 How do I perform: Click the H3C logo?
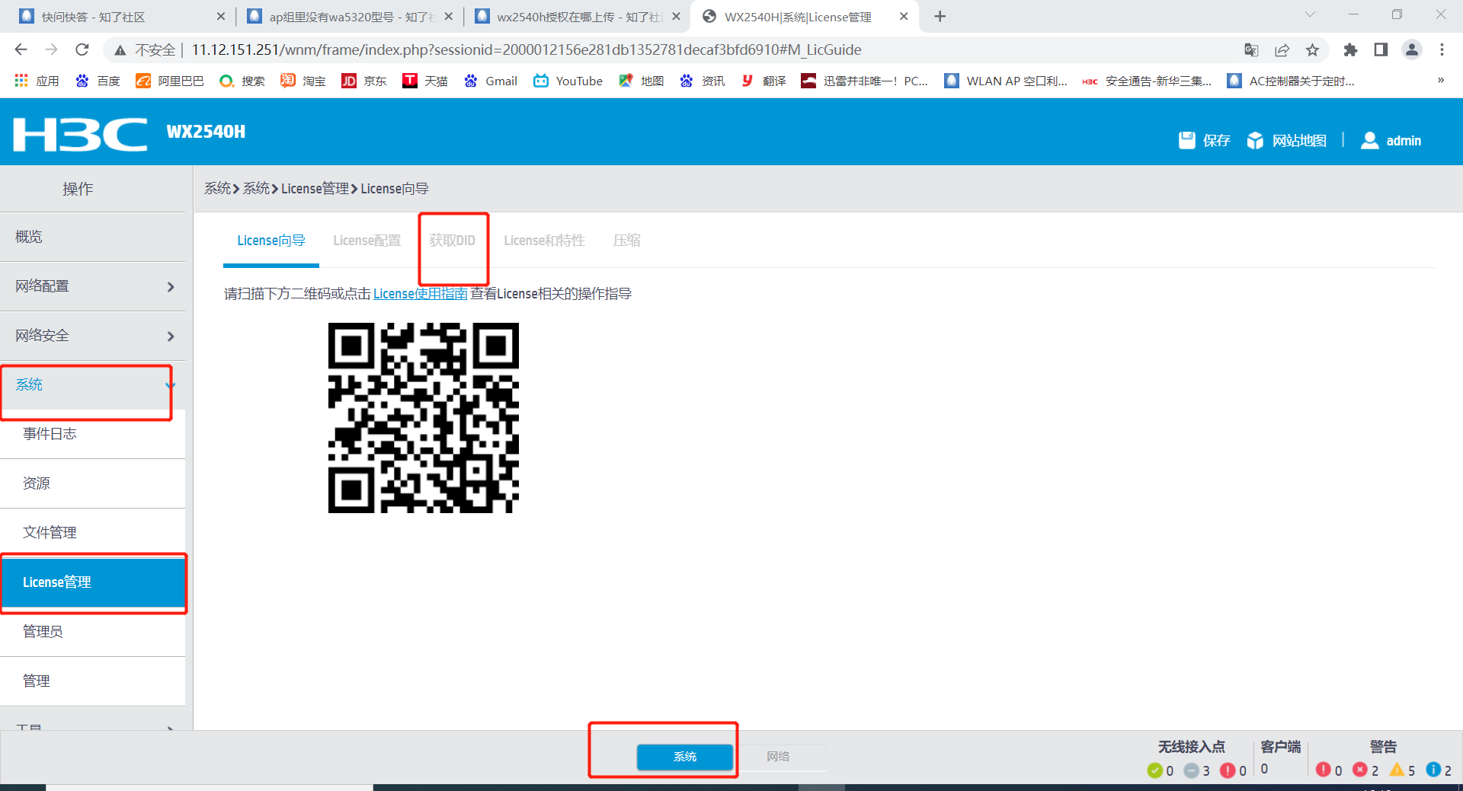click(80, 134)
